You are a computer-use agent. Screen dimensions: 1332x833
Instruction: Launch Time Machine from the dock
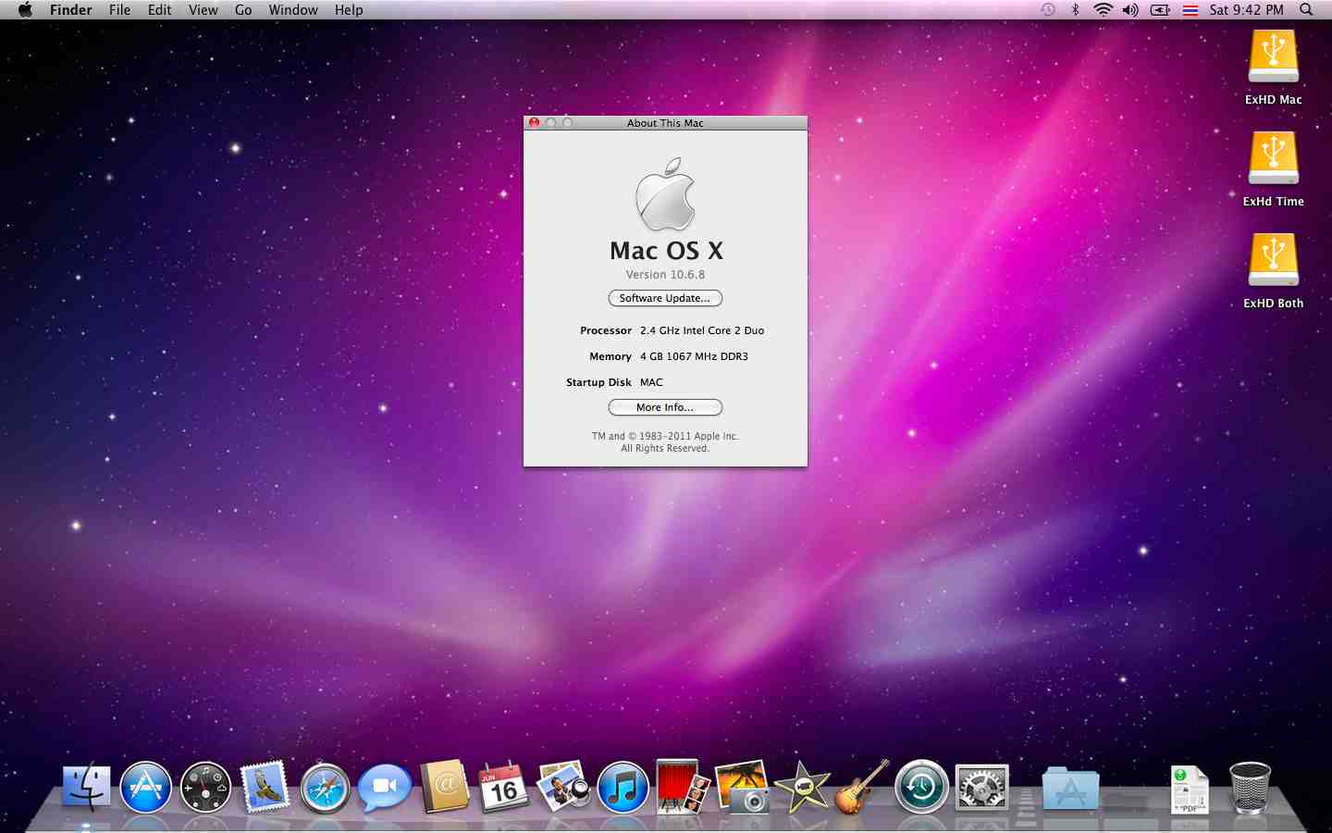pyautogui.click(x=921, y=788)
